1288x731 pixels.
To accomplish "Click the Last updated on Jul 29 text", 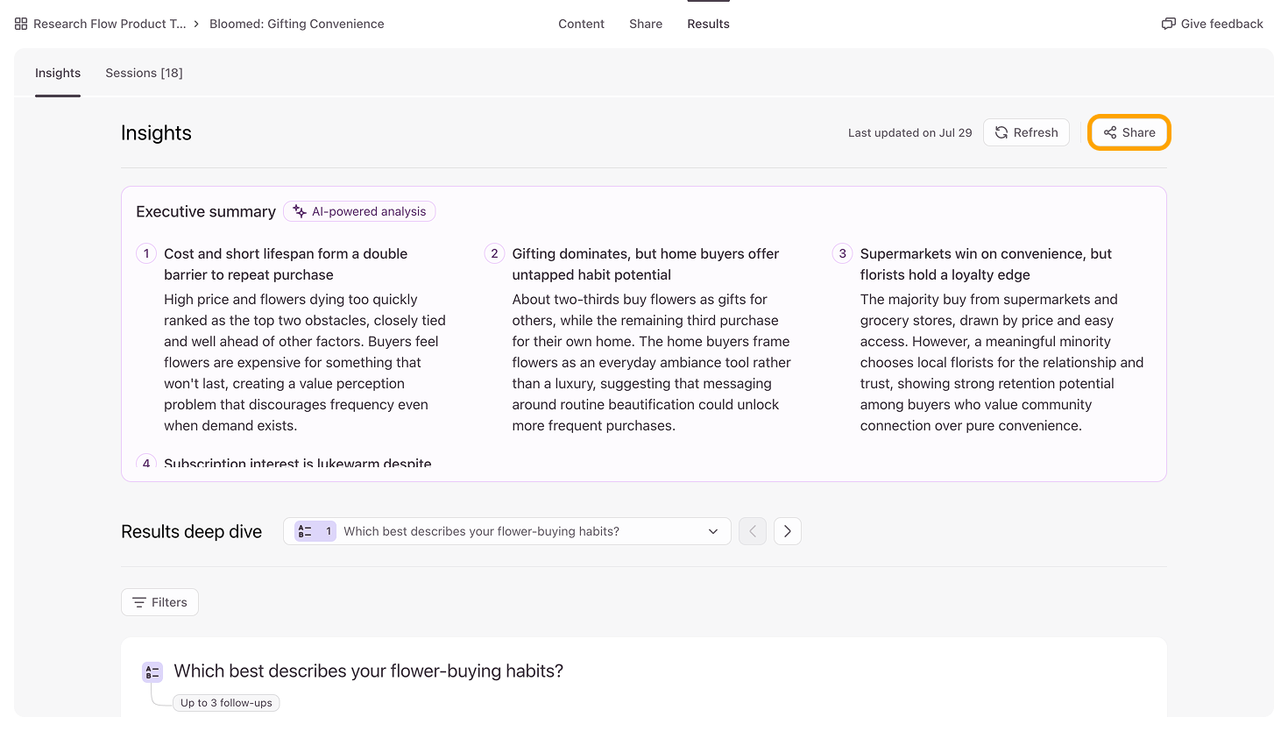I will (909, 132).
